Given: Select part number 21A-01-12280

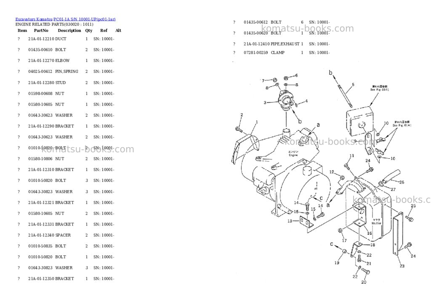Looking at the screenshot, I should tap(41, 83).
